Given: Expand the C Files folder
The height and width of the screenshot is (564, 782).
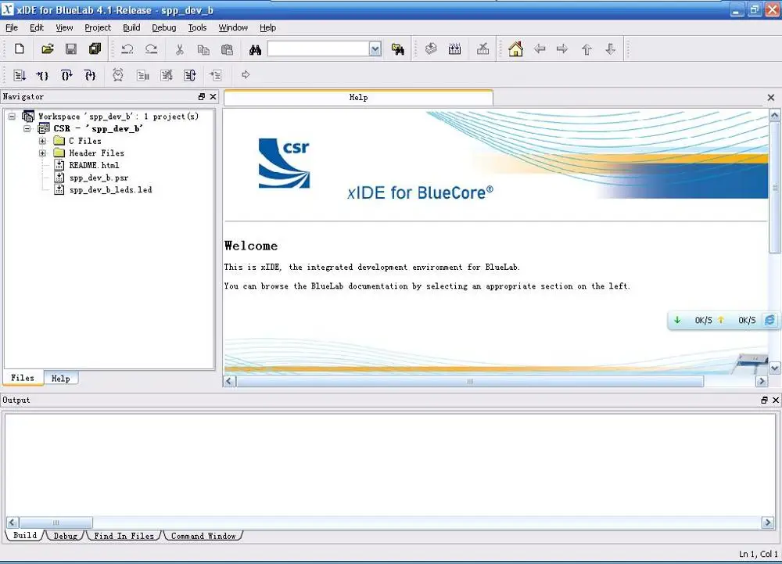Looking at the screenshot, I should [43, 141].
